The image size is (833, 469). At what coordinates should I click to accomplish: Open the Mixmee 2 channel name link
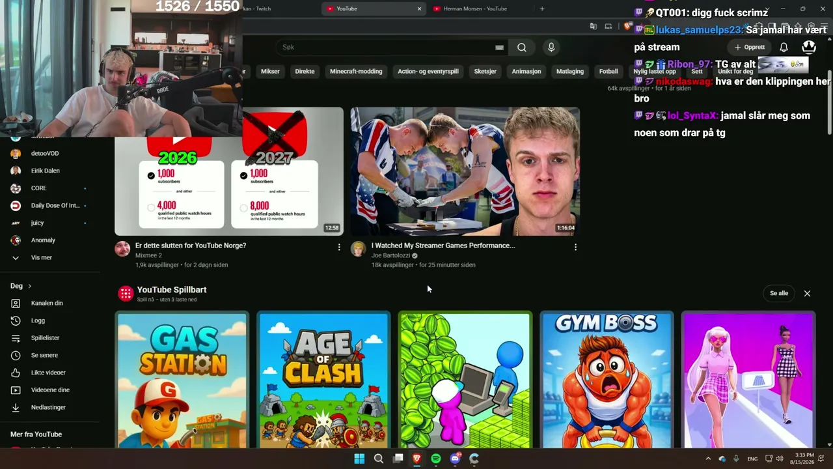pos(148,255)
